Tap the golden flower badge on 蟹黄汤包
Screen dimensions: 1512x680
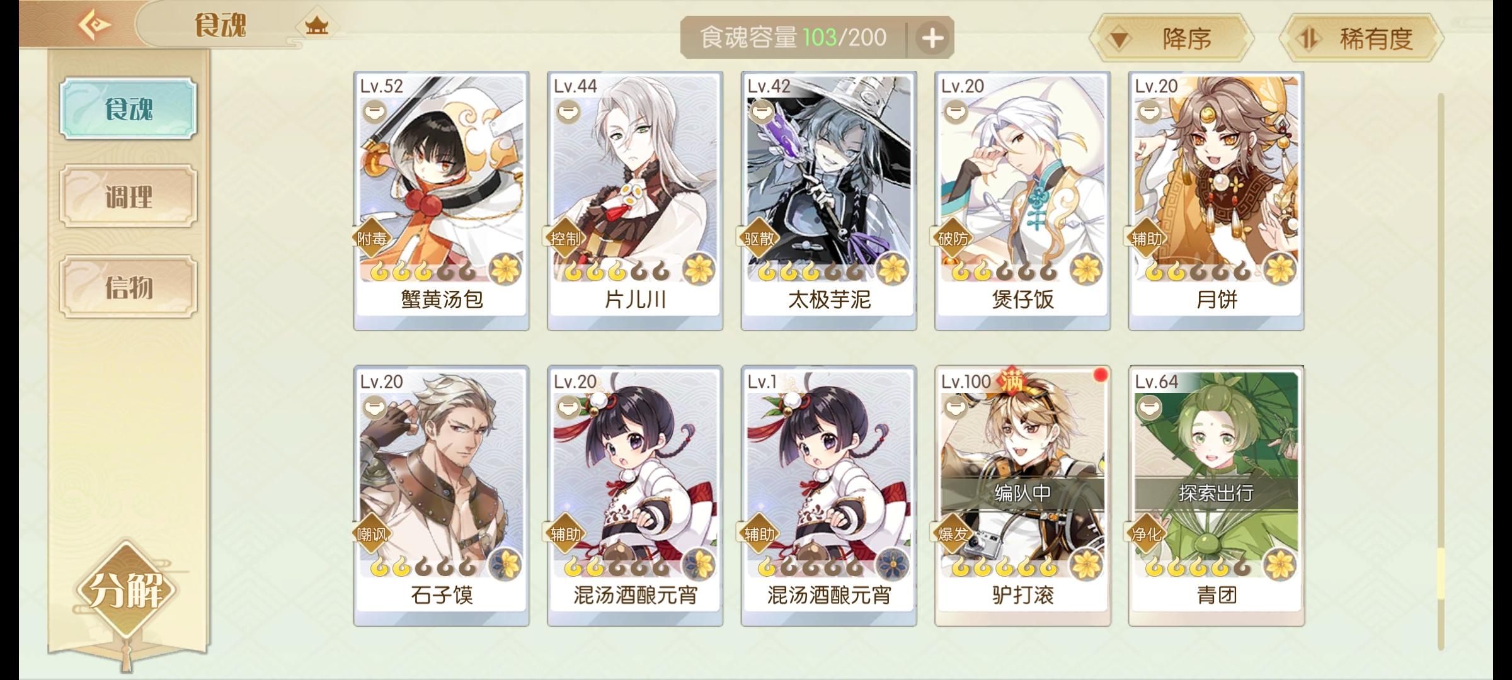coord(505,269)
